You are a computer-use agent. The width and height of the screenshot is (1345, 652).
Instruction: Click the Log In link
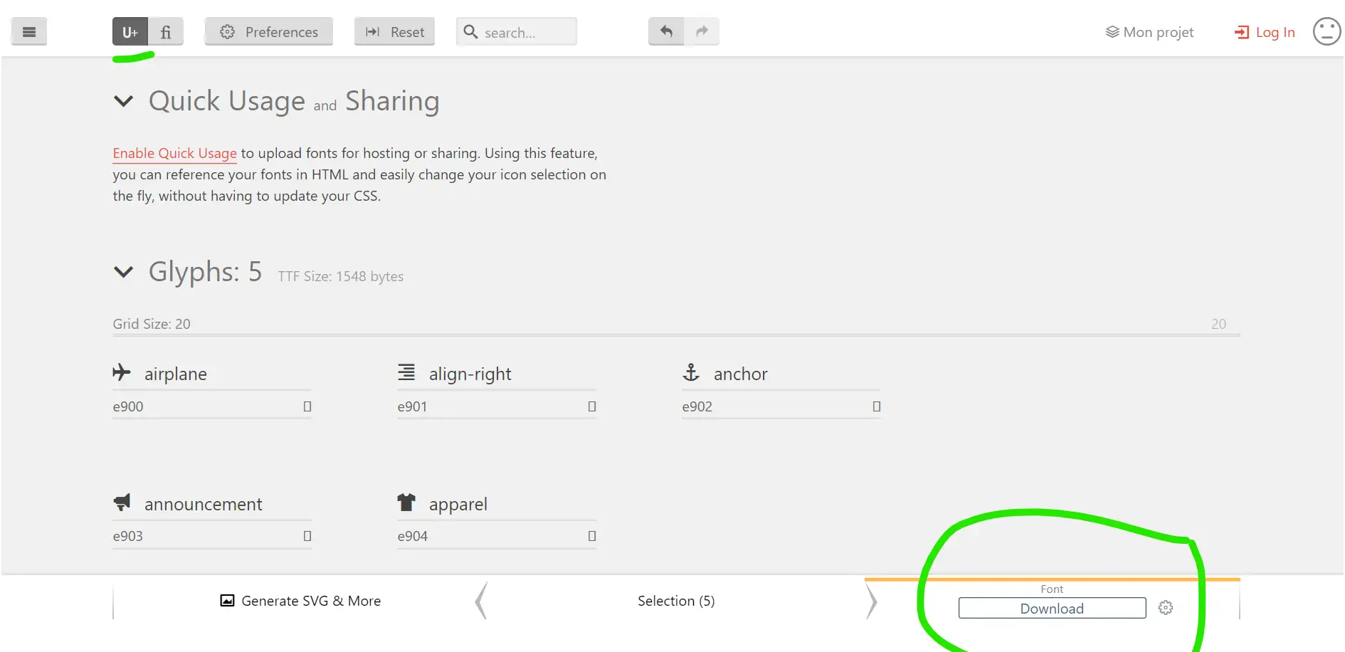pyautogui.click(x=1265, y=32)
